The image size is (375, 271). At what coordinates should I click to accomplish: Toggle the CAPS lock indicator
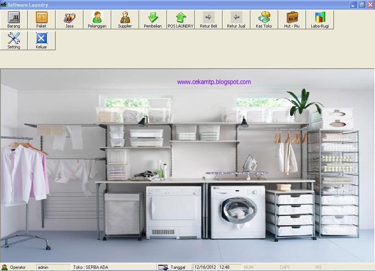tap(285, 267)
